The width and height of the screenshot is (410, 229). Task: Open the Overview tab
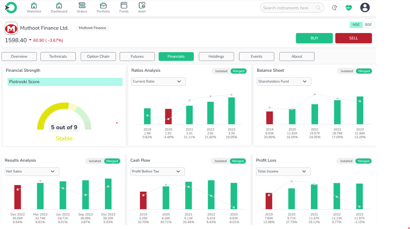coord(19,56)
